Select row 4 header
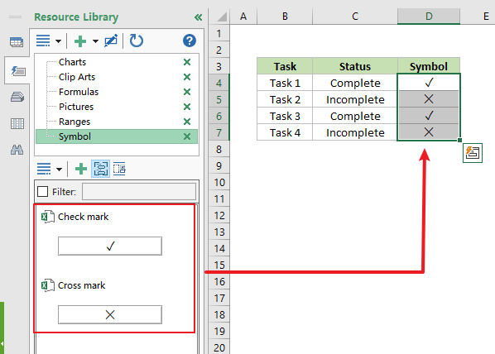This screenshot has height=354, width=495. (x=219, y=83)
